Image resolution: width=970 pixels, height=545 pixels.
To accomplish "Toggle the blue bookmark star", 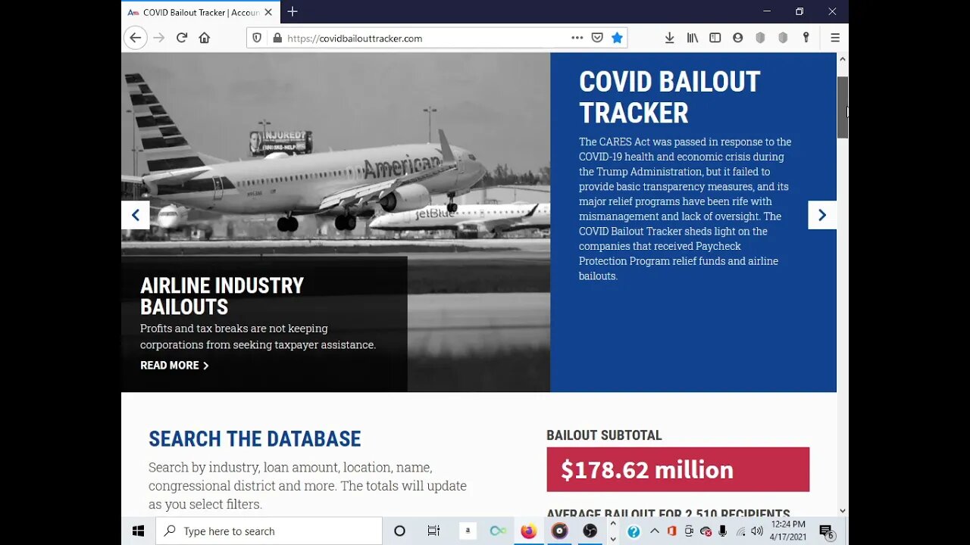I will pyautogui.click(x=617, y=38).
